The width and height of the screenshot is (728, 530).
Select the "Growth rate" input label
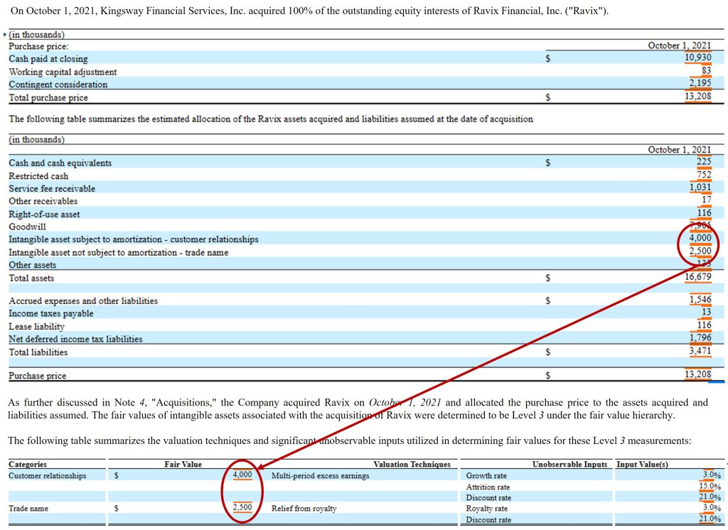(x=486, y=476)
